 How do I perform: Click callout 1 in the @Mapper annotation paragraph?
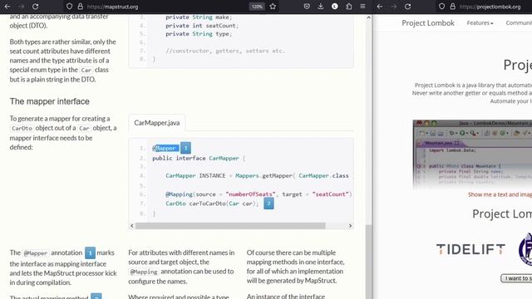[x=90, y=252]
